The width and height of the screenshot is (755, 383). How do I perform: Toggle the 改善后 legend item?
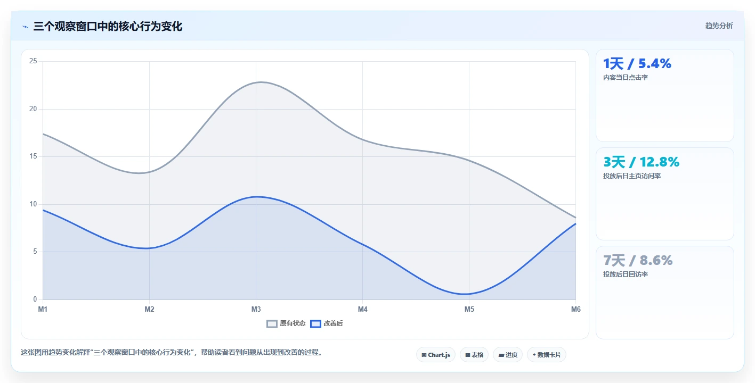point(327,323)
